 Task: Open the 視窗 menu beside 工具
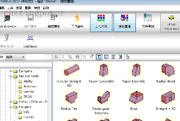coord(19,8)
